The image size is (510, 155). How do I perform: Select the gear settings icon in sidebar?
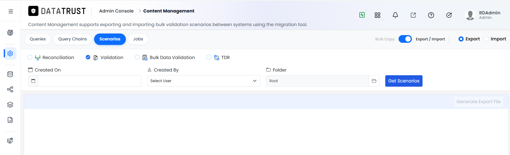coord(10,53)
